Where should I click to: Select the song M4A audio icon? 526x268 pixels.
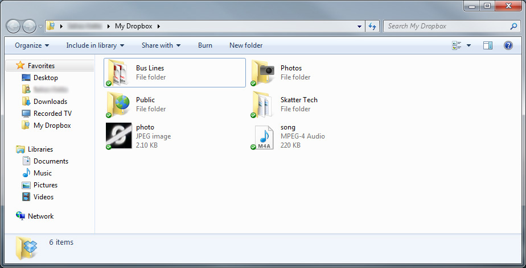point(264,137)
